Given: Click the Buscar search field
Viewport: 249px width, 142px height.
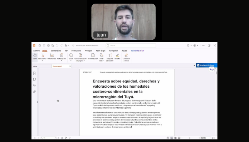Looking at the screenshot, I should pos(131,45).
